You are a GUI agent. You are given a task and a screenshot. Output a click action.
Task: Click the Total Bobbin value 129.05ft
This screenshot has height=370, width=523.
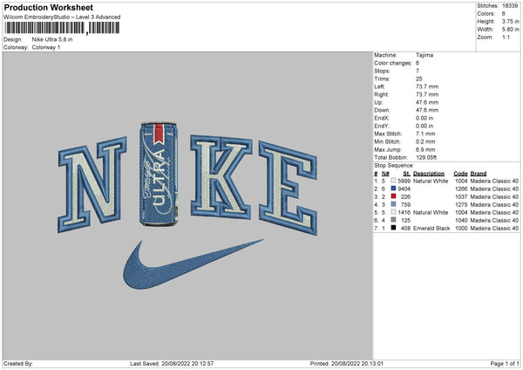click(x=426, y=157)
